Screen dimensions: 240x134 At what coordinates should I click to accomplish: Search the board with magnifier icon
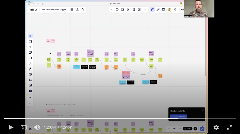(x=83, y=10)
